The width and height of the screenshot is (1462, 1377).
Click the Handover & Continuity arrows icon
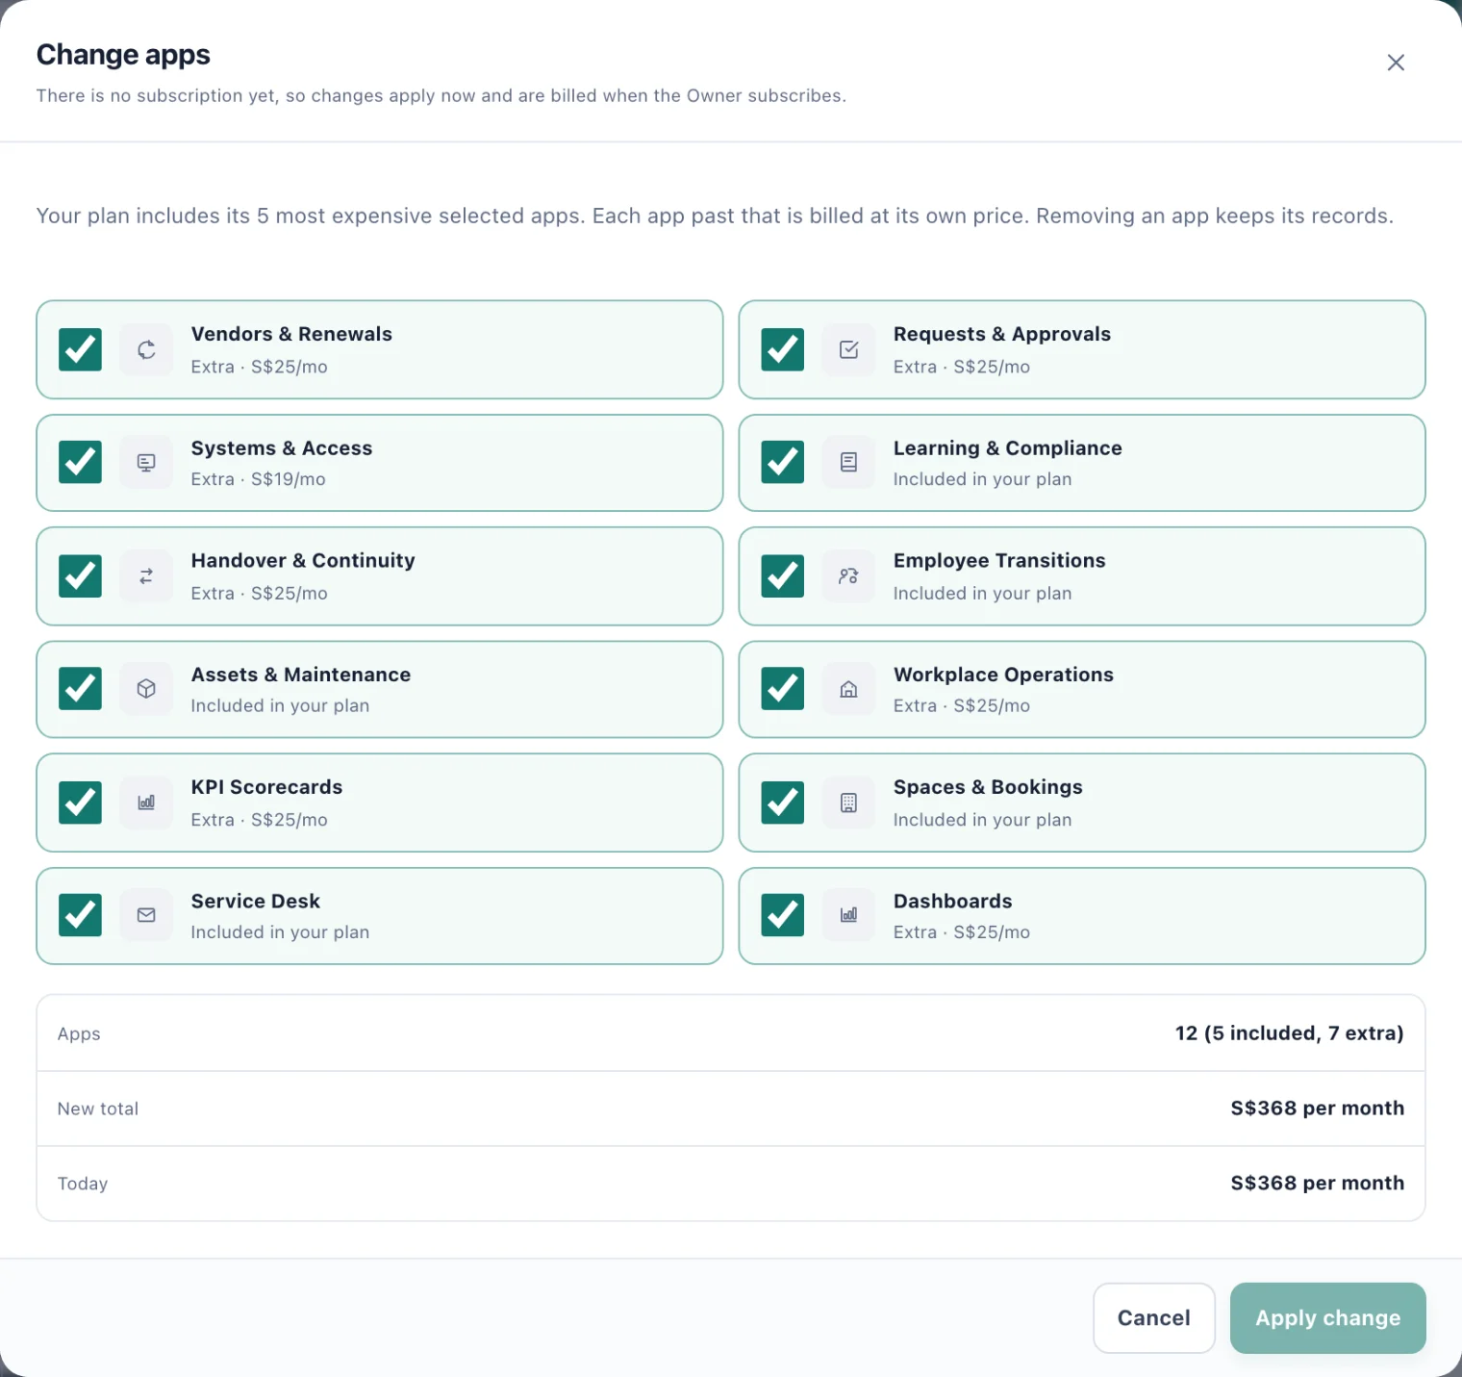point(146,576)
